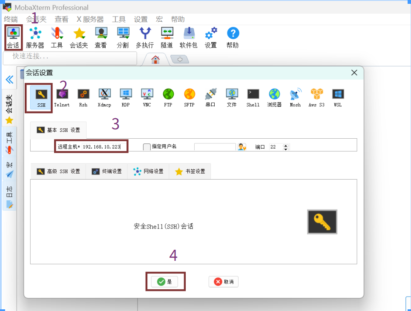This screenshot has width=411, height=311.
Task: Choose the Rsh session type
Action: tap(83, 97)
